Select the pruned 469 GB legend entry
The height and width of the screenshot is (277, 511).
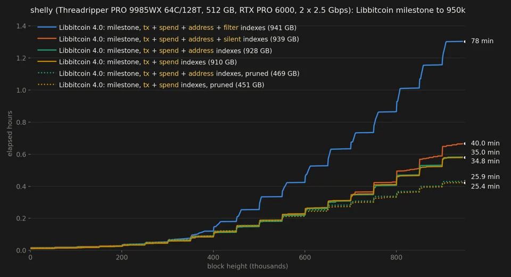tap(179, 74)
